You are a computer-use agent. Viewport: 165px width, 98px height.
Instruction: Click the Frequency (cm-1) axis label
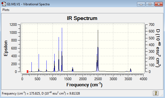coord(84,85)
